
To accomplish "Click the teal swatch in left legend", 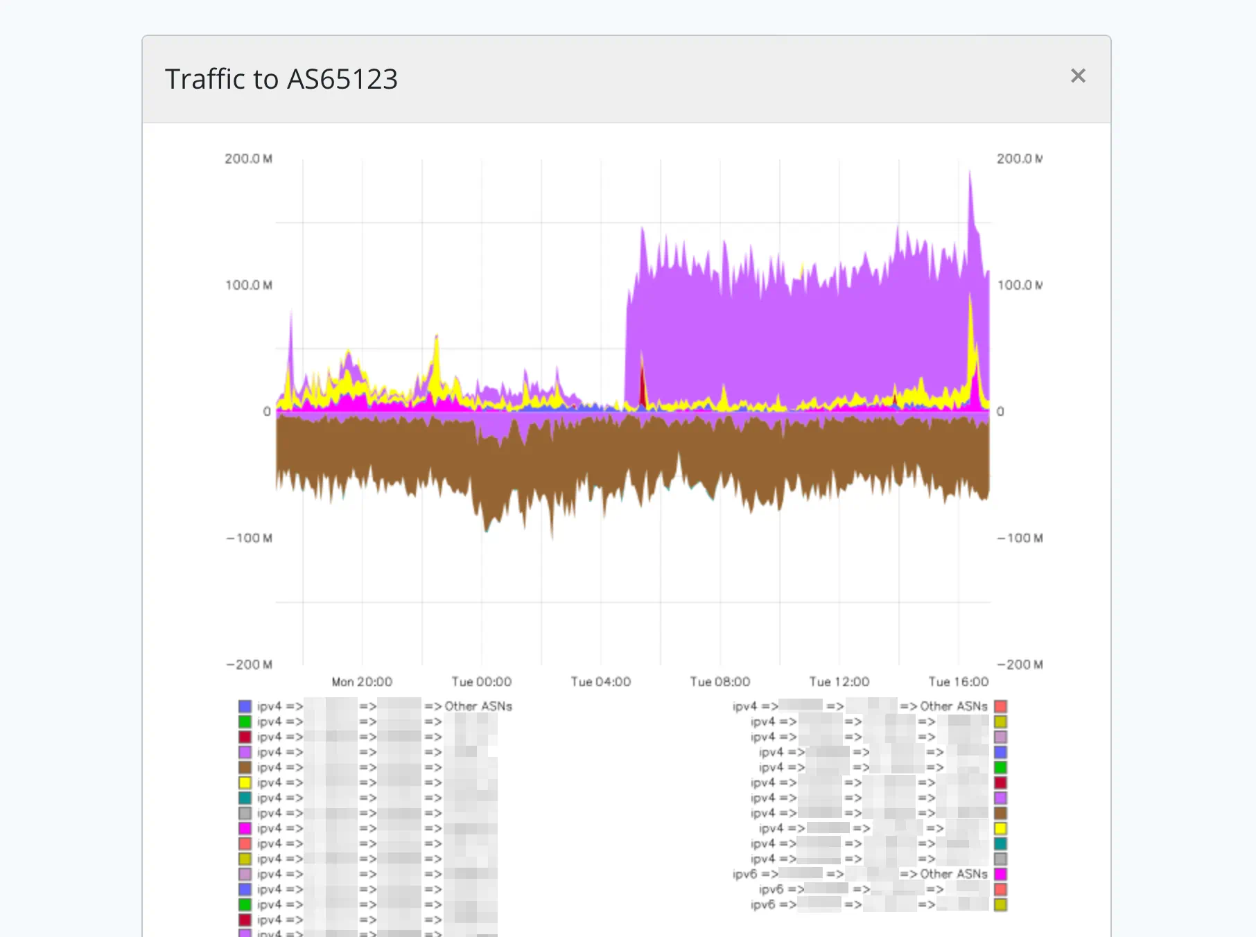I will [x=245, y=798].
